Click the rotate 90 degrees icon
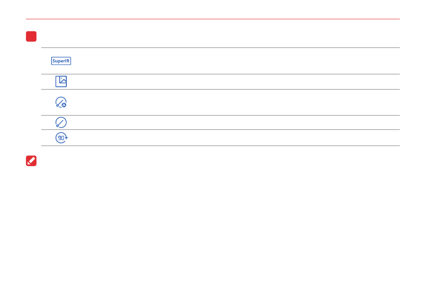 coord(61,138)
